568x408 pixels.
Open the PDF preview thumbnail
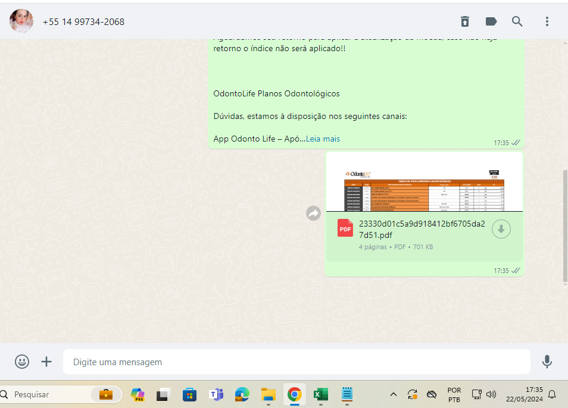pos(424,181)
